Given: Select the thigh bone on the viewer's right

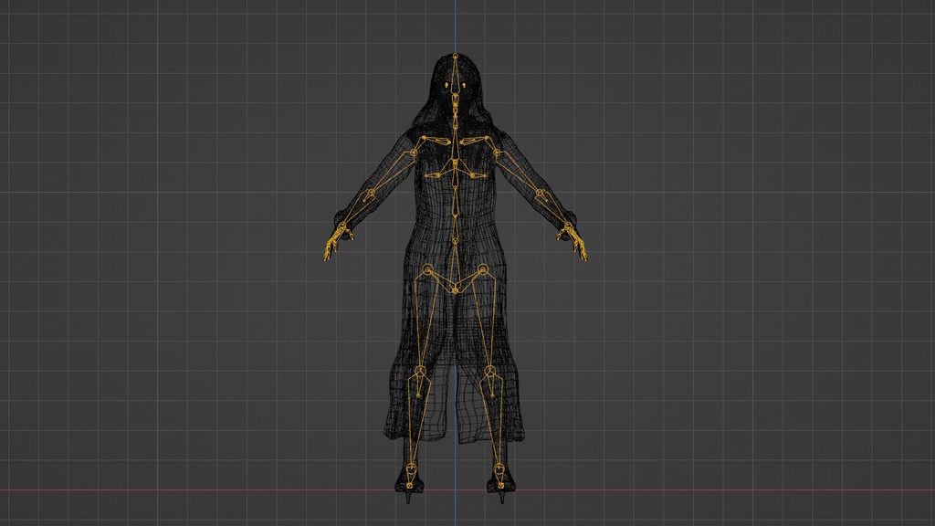Looking at the screenshot, I should pyautogui.click(x=486, y=322).
